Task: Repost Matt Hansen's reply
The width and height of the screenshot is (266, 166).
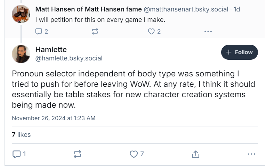Action: click(95, 32)
